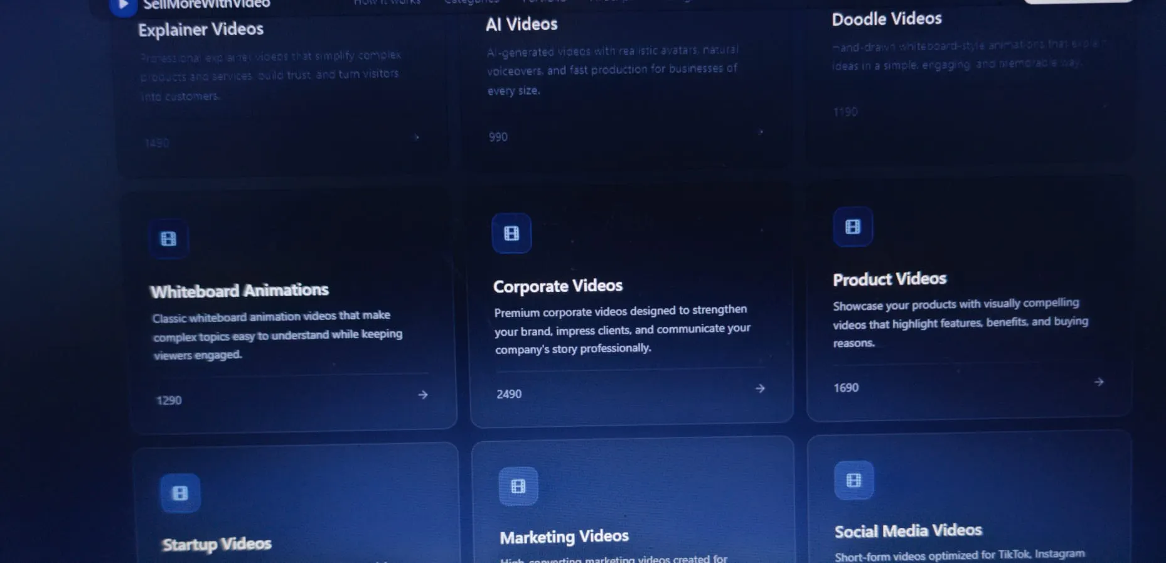The image size is (1166, 563).
Task: Click the film icon on Whiteboard Animations card
Action: click(x=168, y=239)
